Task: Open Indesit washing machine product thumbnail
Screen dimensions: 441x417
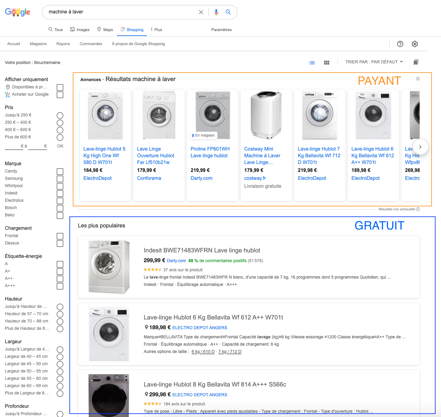Action: click(x=109, y=267)
